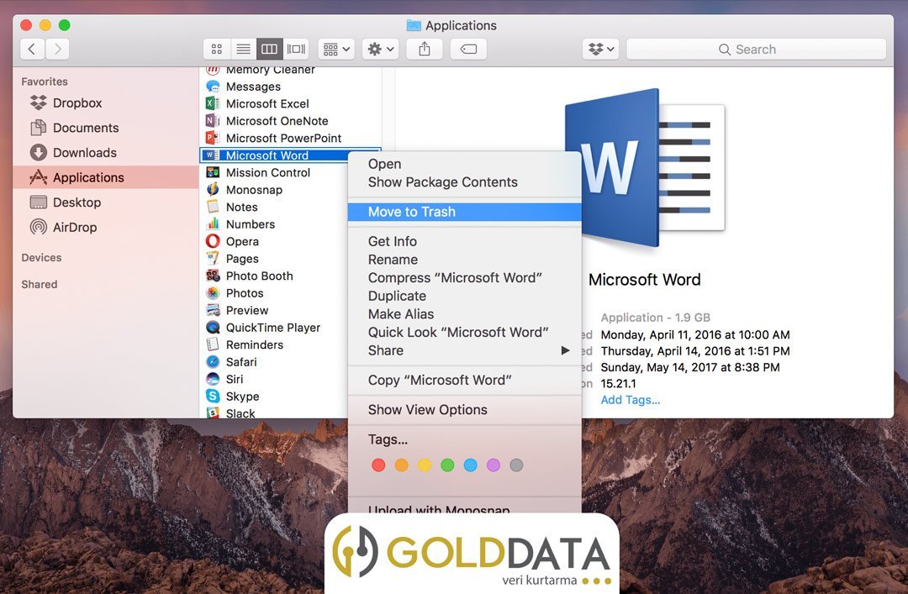Switch Finder to icon view
This screenshot has width=908, height=594.
[217, 50]
